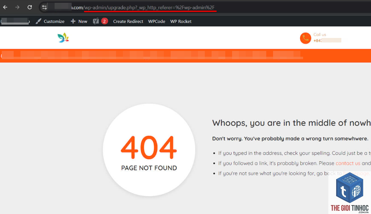The width and height of the screenshot is (371, 214).
Task: Open the Yoast SEO icon in admin bar
Action: coord(96,21)
